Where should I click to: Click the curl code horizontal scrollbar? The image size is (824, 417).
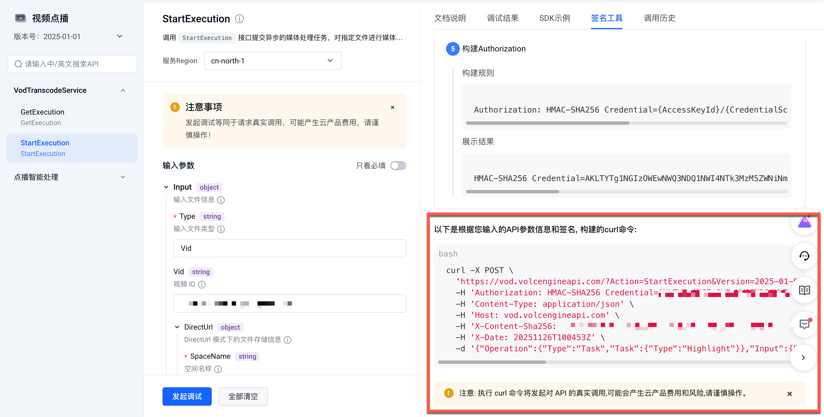point(492,362)
